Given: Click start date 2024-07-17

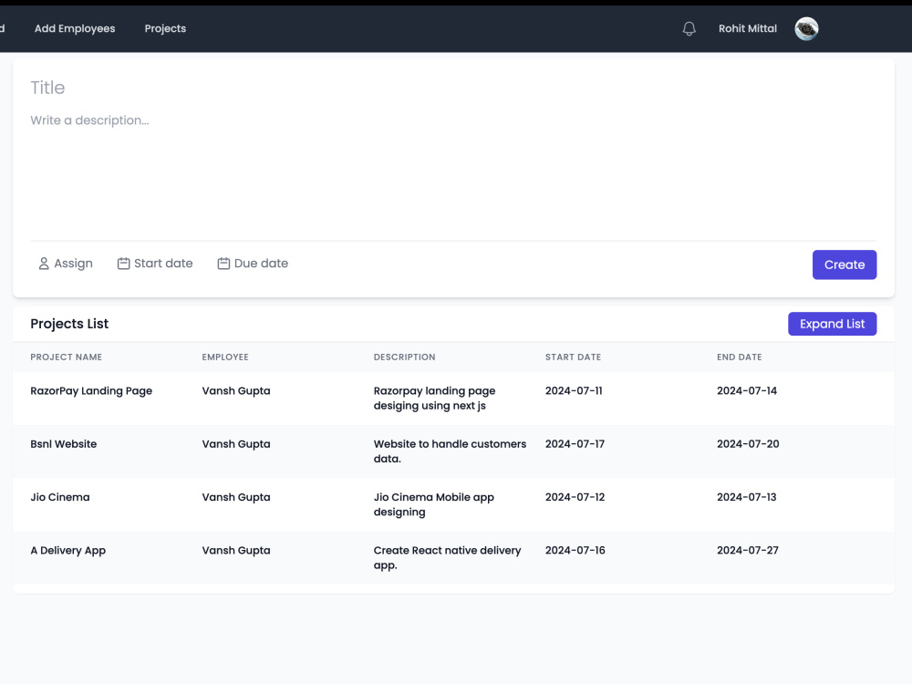Looking at the screenshot, I should tap(575, 444).
